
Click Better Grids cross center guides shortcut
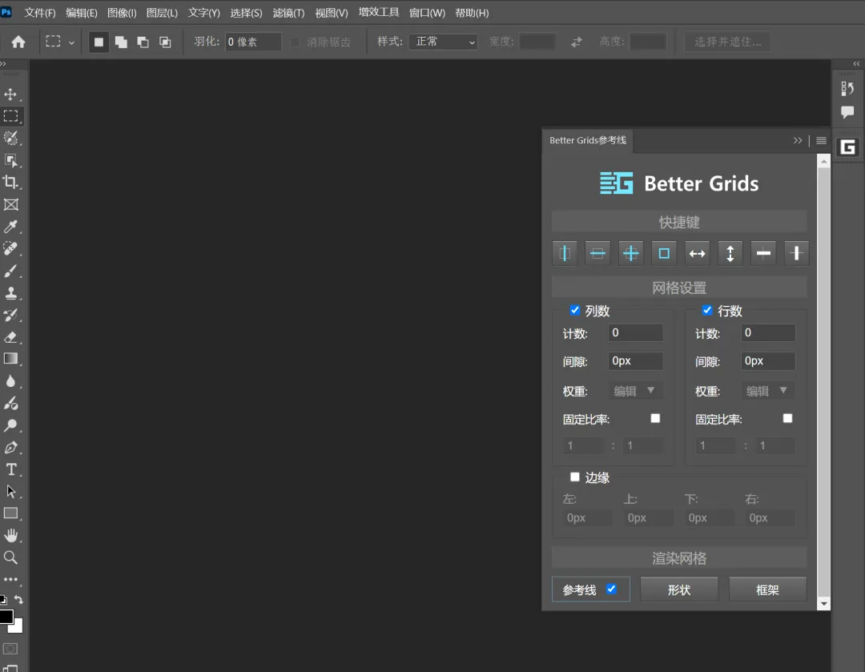click(x=630, y=253)
